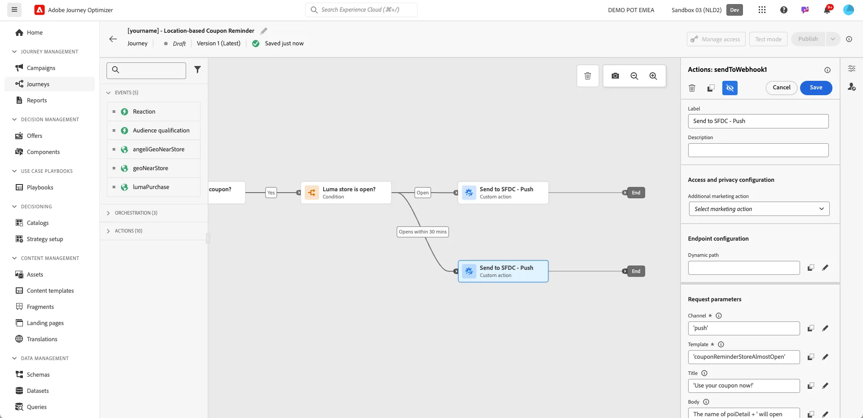Screen dimensions: 863x418
Task: Click the Test mode button
Action: point(768,39)
